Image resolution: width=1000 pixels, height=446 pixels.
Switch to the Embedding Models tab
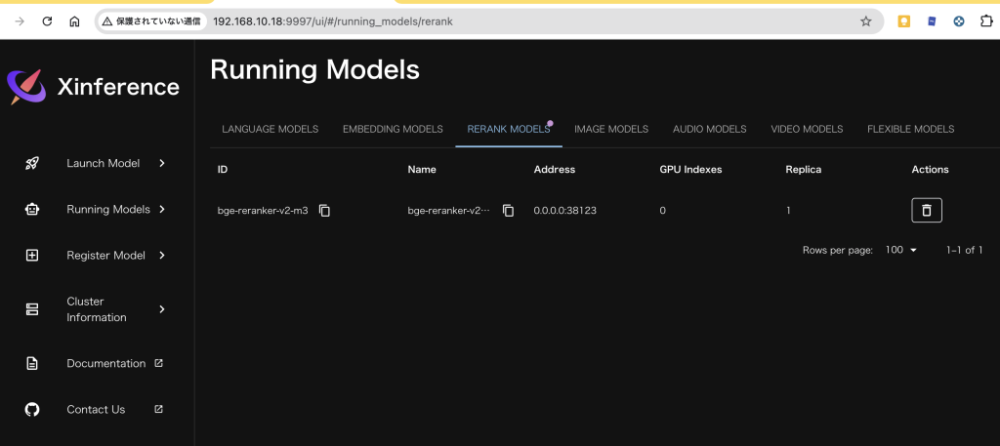[x=393, y=129]
